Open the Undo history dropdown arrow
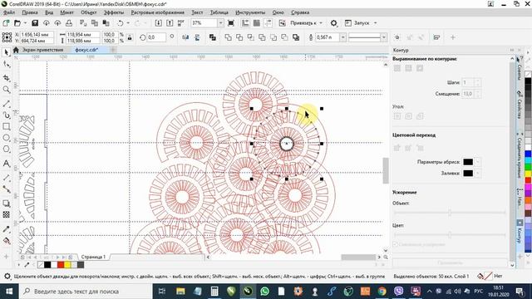The image size is (532, 299). (x=128, y=23)
